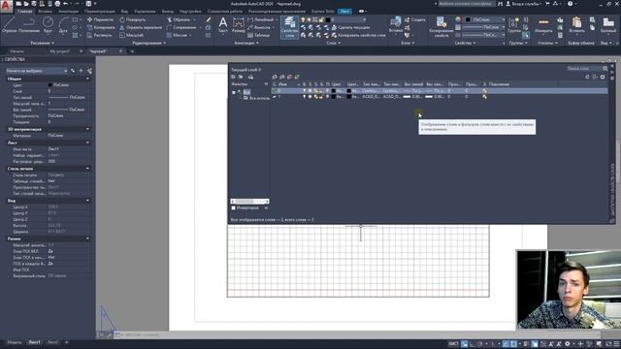Click the AutoCAD application menu logo
This screenshot has width=621, height=349.
point(6,6)
